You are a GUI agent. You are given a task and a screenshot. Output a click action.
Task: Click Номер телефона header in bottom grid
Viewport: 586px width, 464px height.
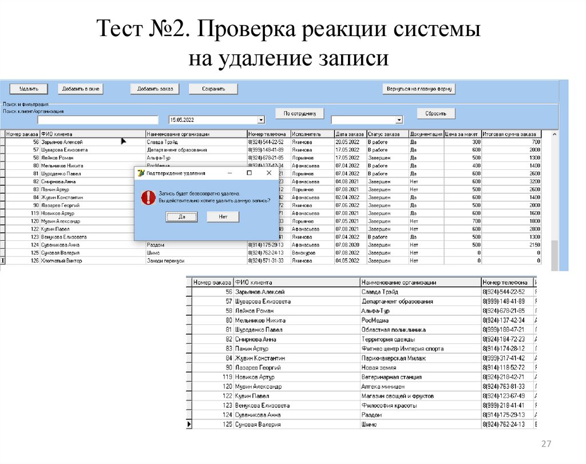pyautogui.click(x=507, y=283)
